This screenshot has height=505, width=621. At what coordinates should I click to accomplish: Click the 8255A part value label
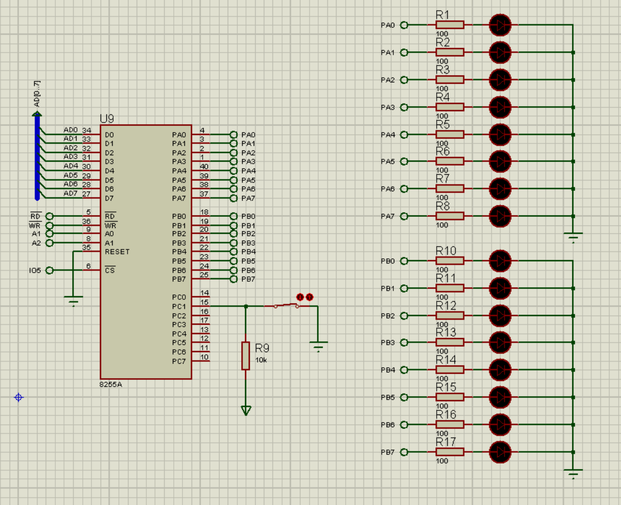(x=111, y=384)
